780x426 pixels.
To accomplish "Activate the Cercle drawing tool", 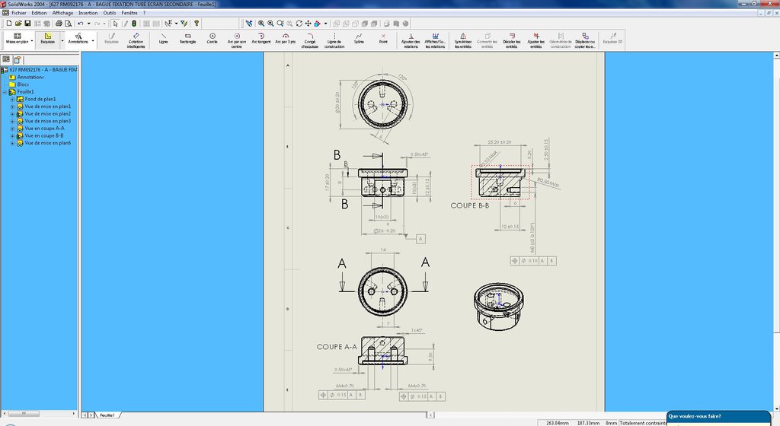I will tap(212, 38).
